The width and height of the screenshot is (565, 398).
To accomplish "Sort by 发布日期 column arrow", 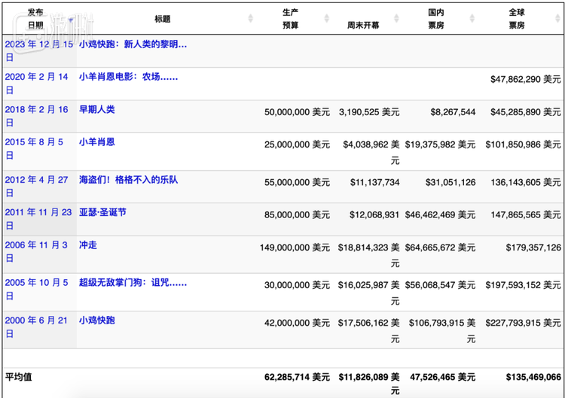I will 71,20.
